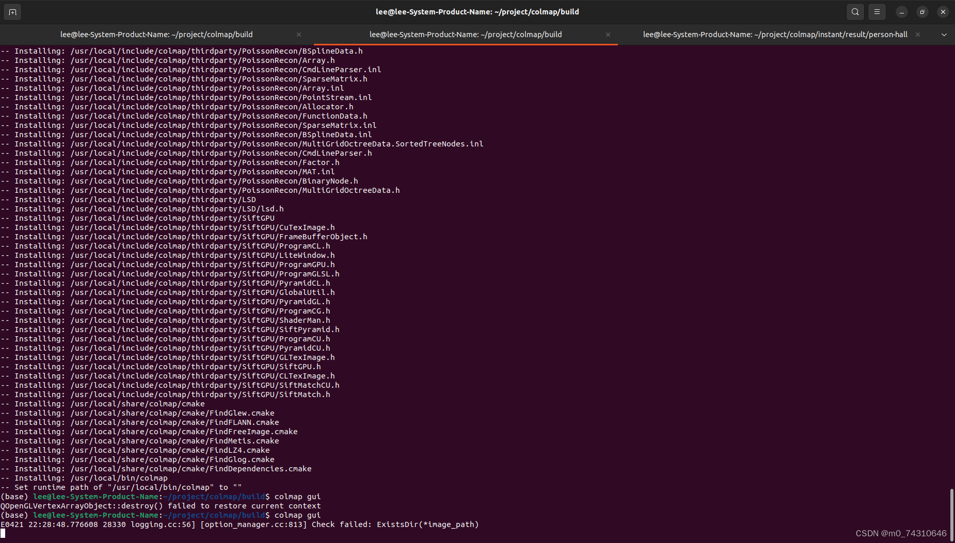Click the last 'colmap gui' command
The width and height of the screenshot is (955, 543).
click(297, 515)
